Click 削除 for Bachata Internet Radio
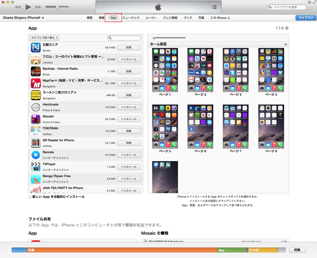This screenshot has height=258, width=317. pos(129,72)
